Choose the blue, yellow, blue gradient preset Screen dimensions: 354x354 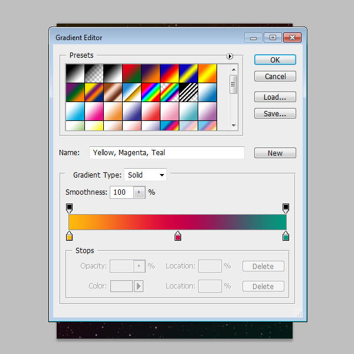[189, 73]
